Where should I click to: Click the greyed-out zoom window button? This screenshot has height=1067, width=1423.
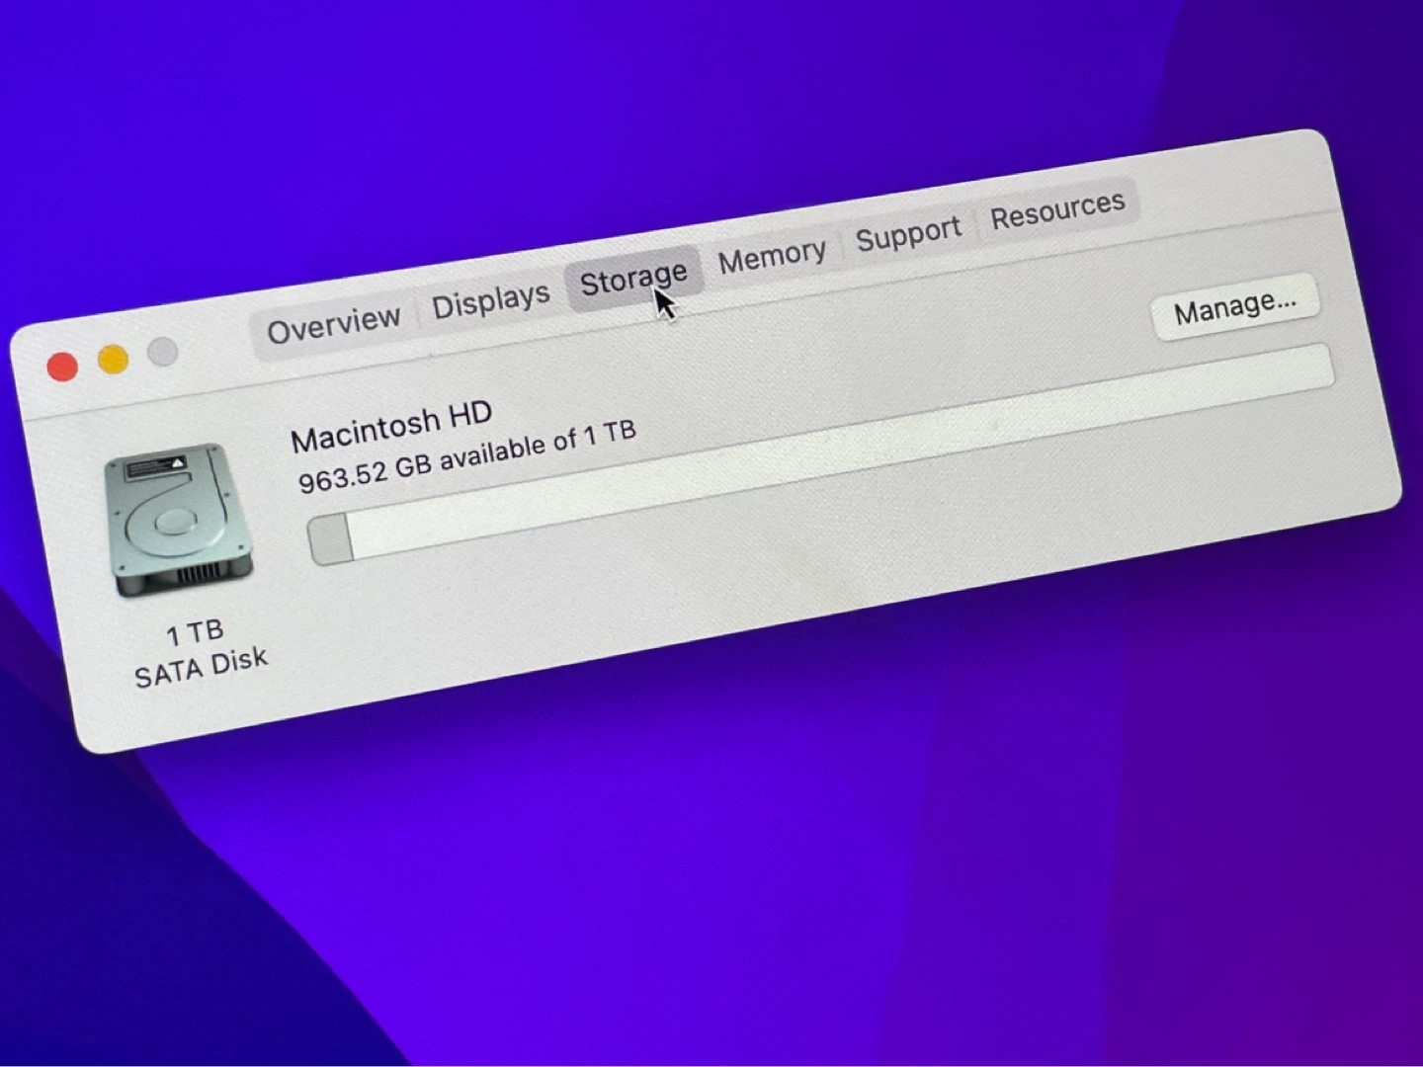click(x=163, y=351)
